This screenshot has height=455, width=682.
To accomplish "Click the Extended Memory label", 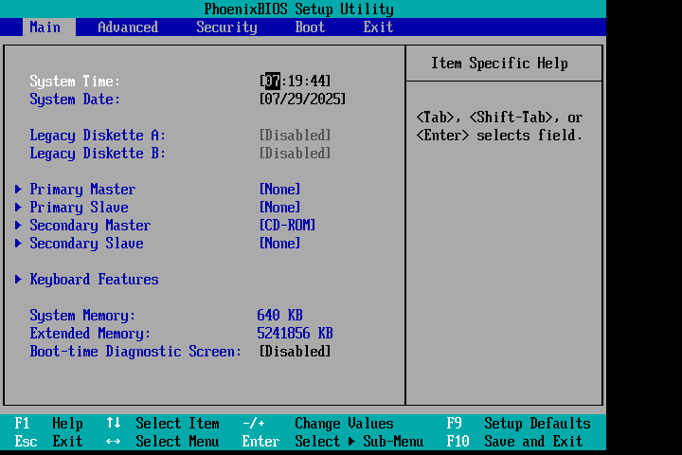I will tap(90, 334).
